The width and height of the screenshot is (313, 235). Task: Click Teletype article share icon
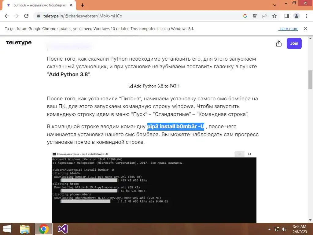point(279,43)
